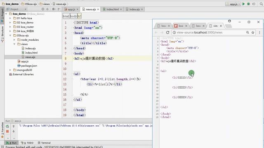Close the view-source browser tab
264x148 pixels.
[221, 26]
